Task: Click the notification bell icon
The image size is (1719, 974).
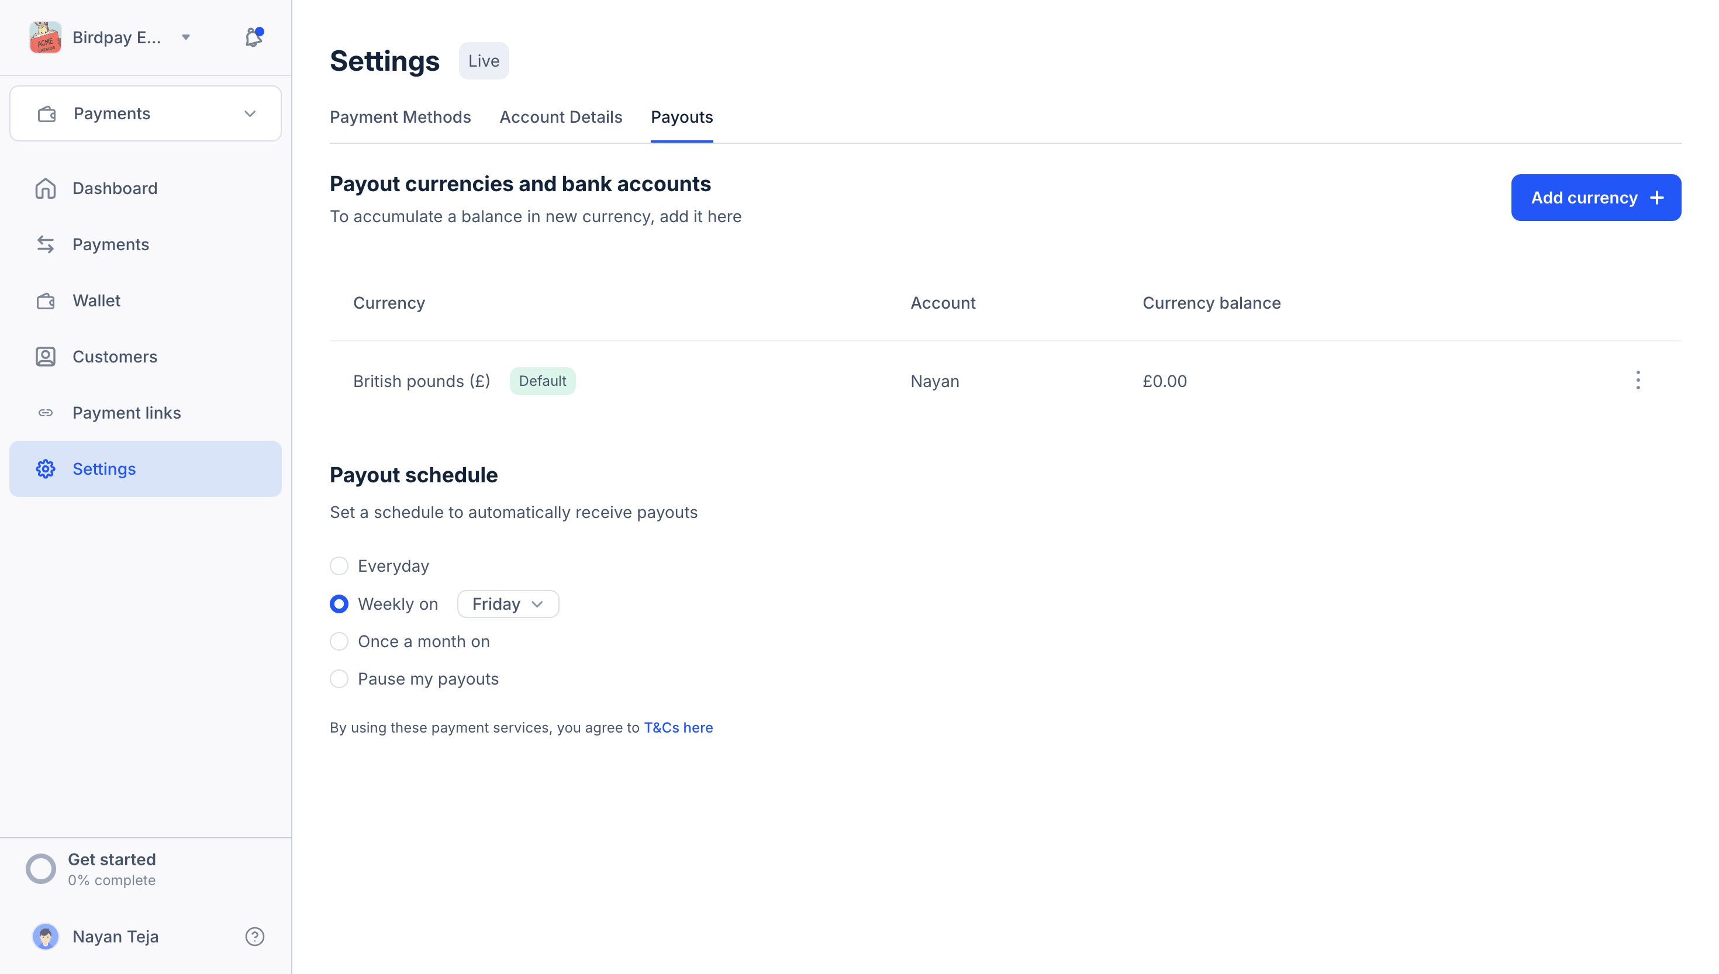Action: point(254,37)
